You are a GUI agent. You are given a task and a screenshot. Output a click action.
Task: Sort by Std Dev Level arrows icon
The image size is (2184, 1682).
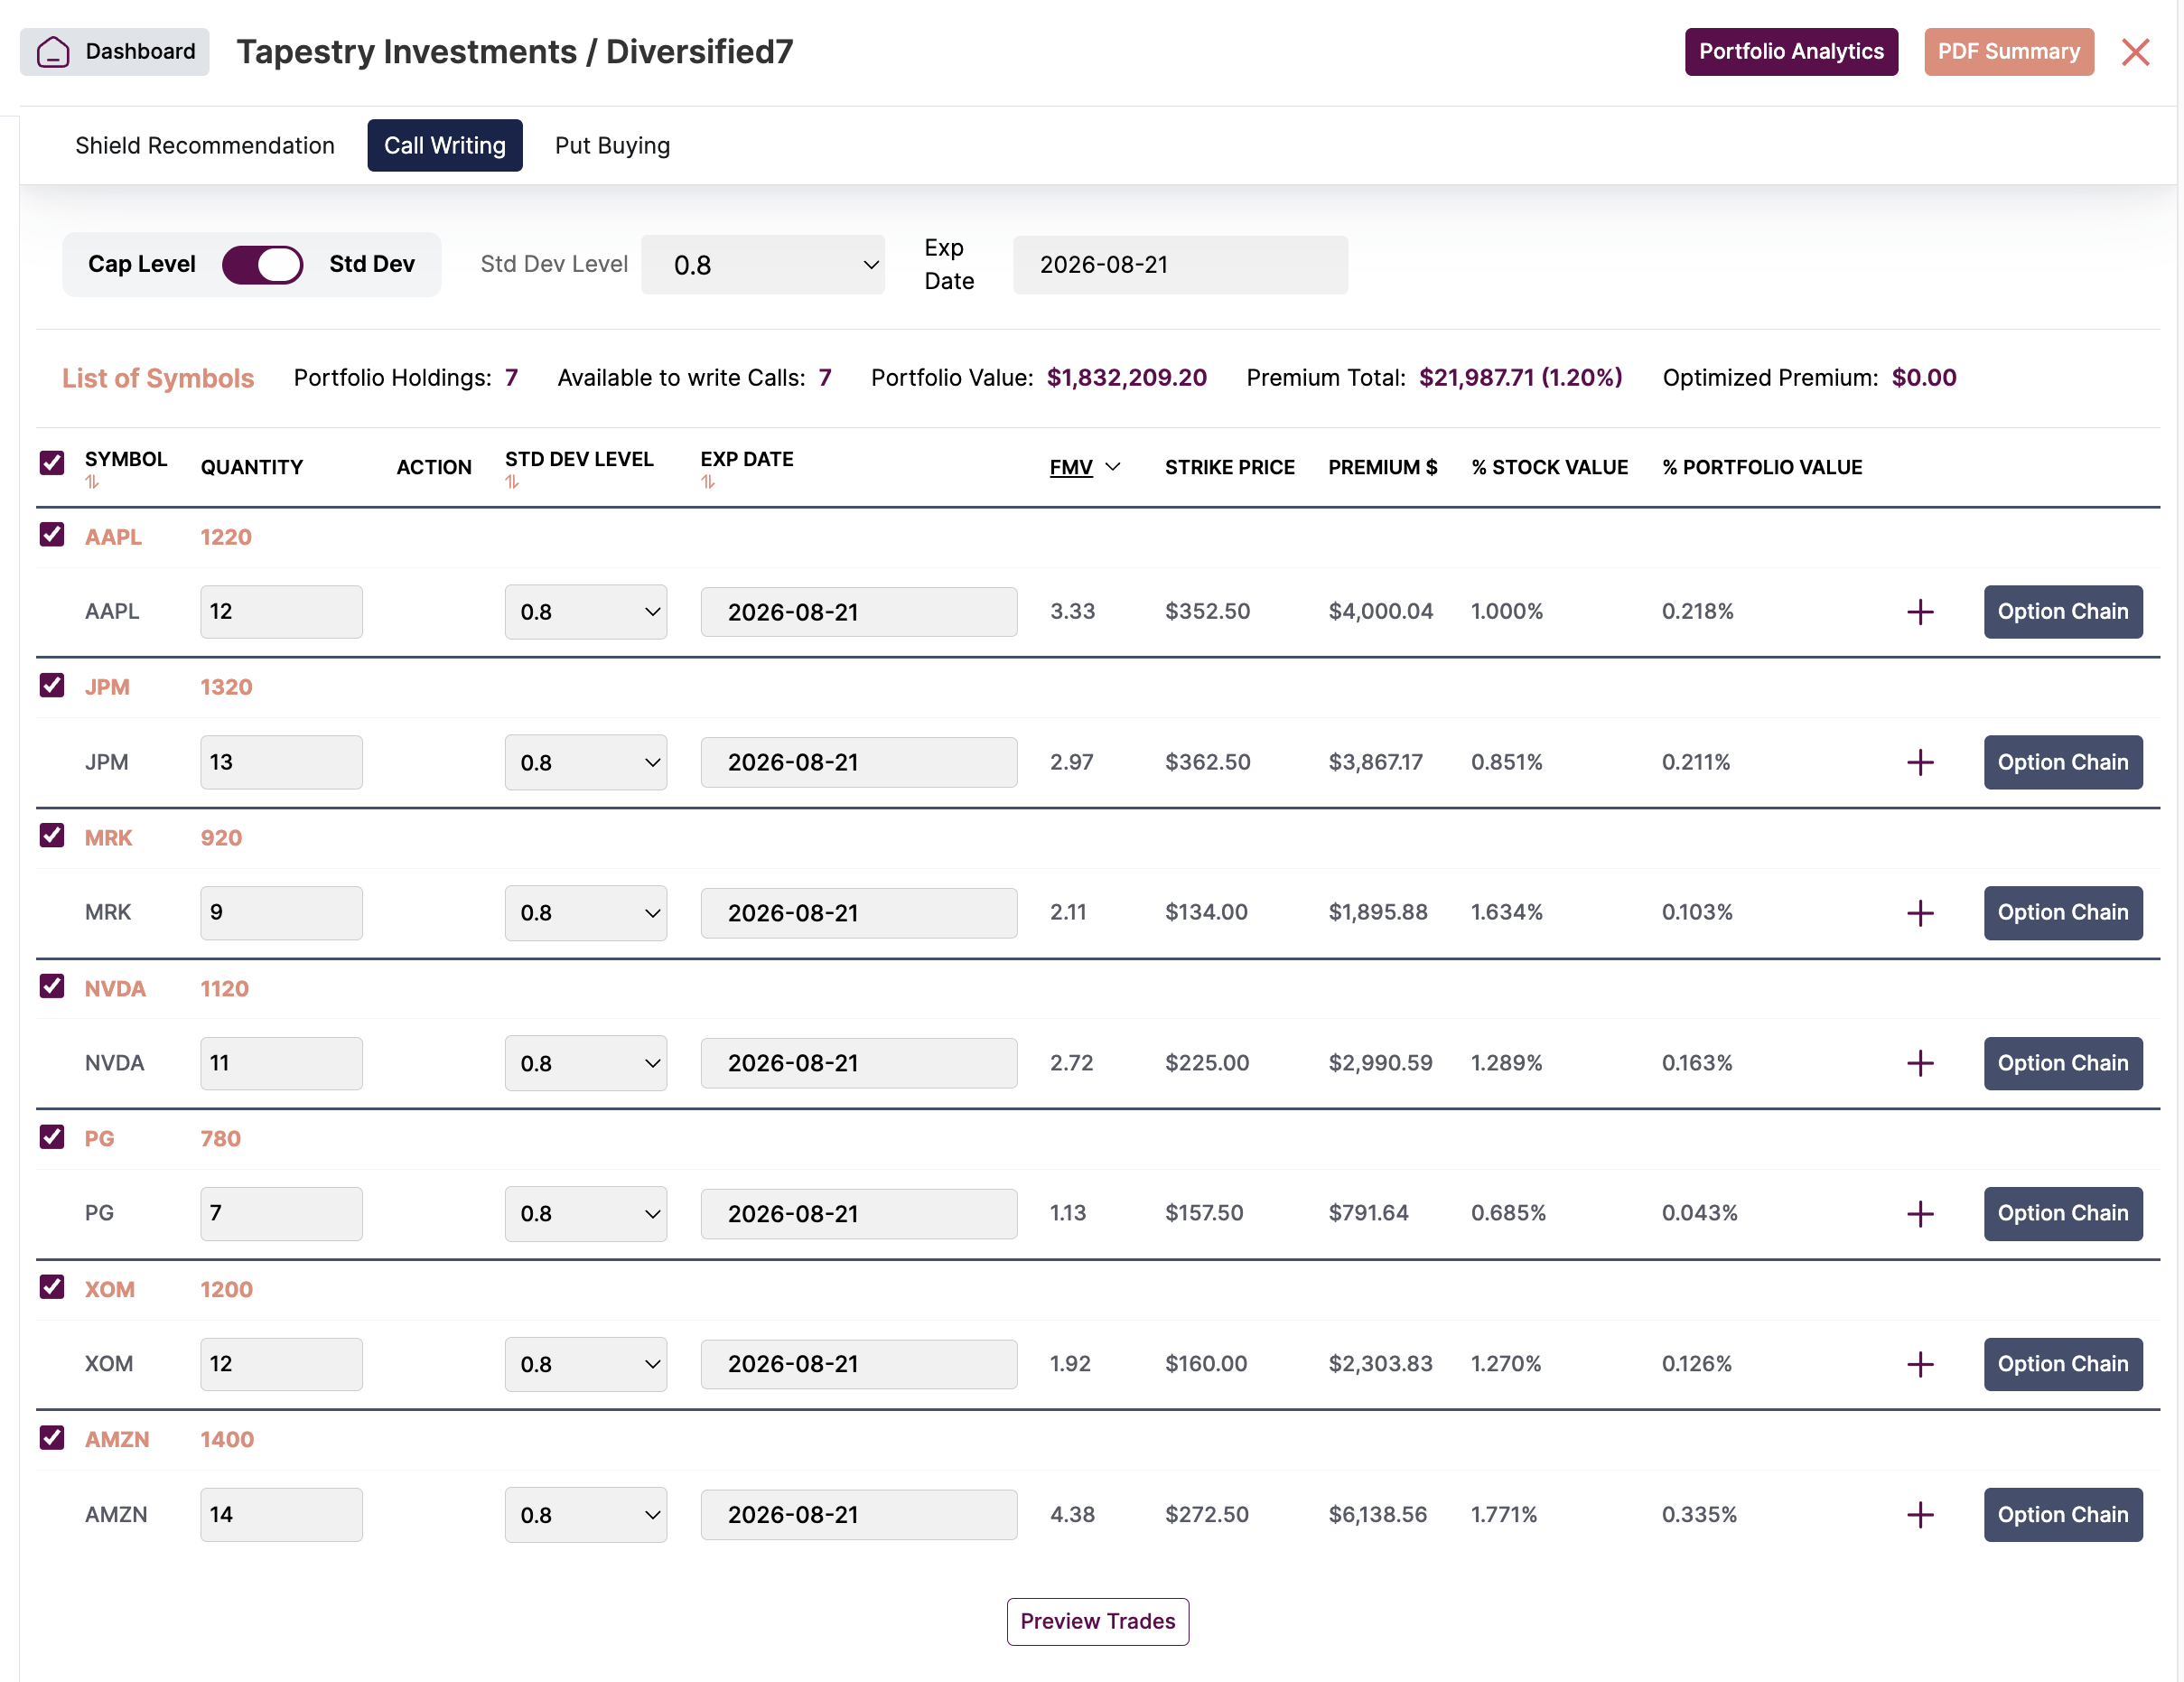[x=512, y=482]
